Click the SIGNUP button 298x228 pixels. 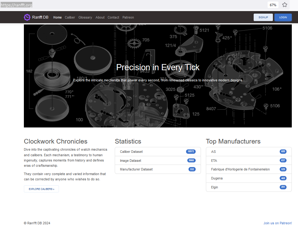pos(263,17)
